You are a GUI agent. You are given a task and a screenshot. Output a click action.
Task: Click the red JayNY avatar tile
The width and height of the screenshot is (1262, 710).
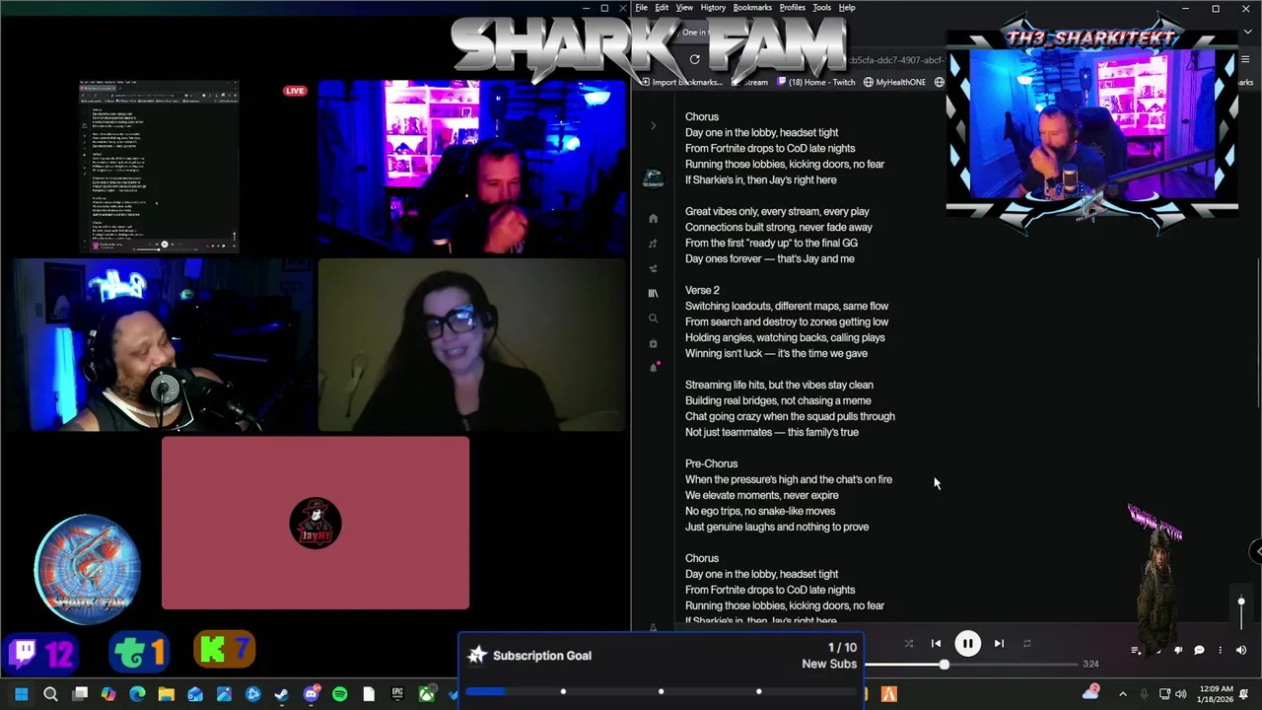click(315, 523)
